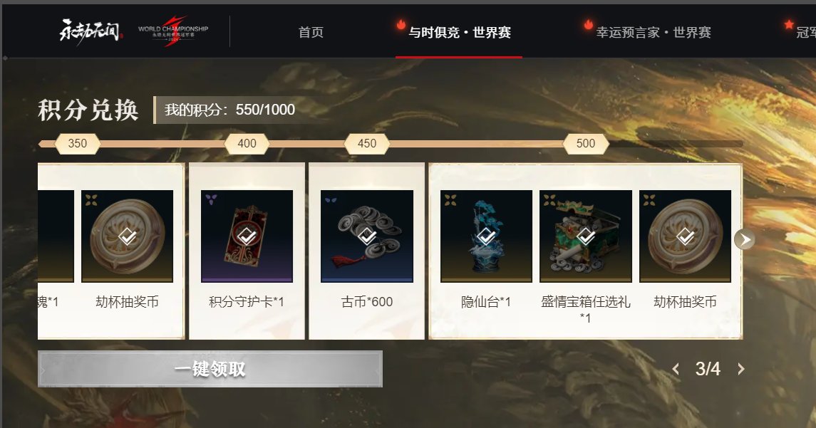Click the World Championship logo
Image resolution: width=816 pixels, height=428 pixels.
172,32
